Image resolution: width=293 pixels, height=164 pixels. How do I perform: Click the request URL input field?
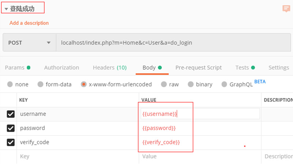(172, 43)
